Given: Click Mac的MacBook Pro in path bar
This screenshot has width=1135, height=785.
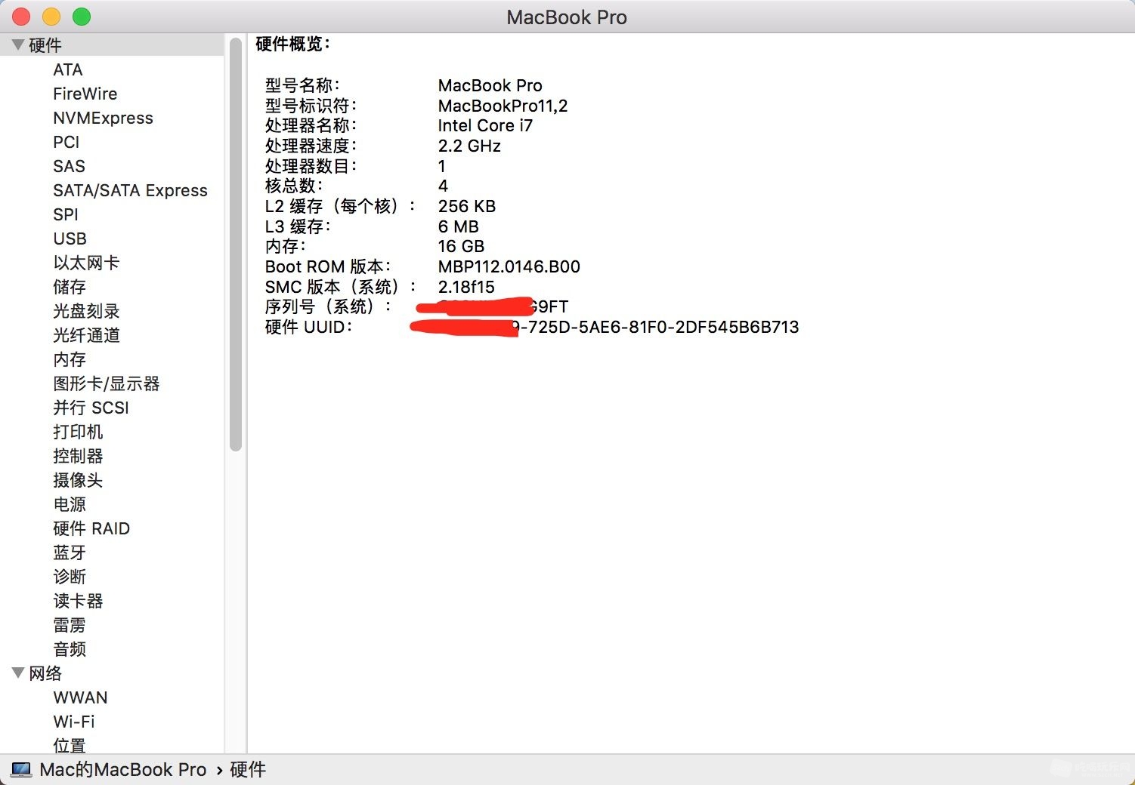Looking at the screenshot, I should click(122, 770).
